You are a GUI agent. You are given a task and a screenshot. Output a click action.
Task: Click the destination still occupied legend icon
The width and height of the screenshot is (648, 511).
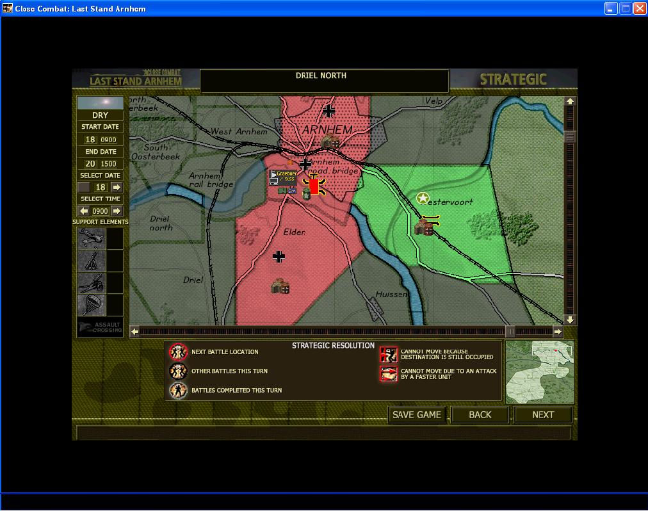389,354
